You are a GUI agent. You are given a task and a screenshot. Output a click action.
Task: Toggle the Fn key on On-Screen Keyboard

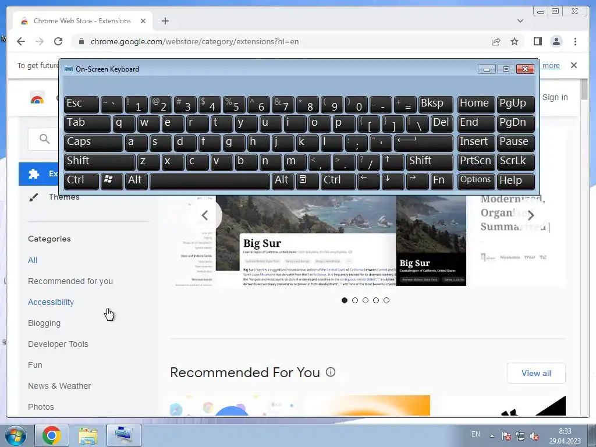[x=442, y=180]
